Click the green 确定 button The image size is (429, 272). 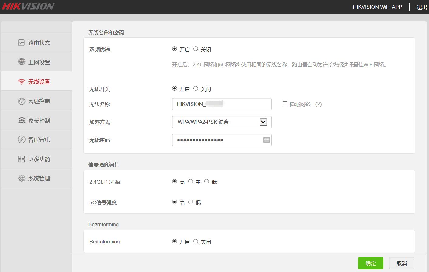point(370,263)
